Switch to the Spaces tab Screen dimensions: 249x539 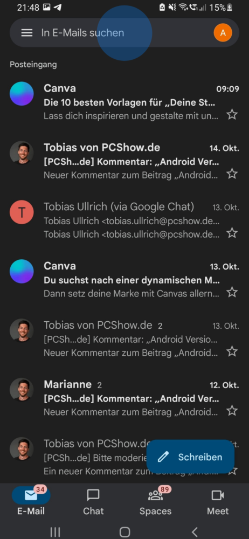coord(155,501)
